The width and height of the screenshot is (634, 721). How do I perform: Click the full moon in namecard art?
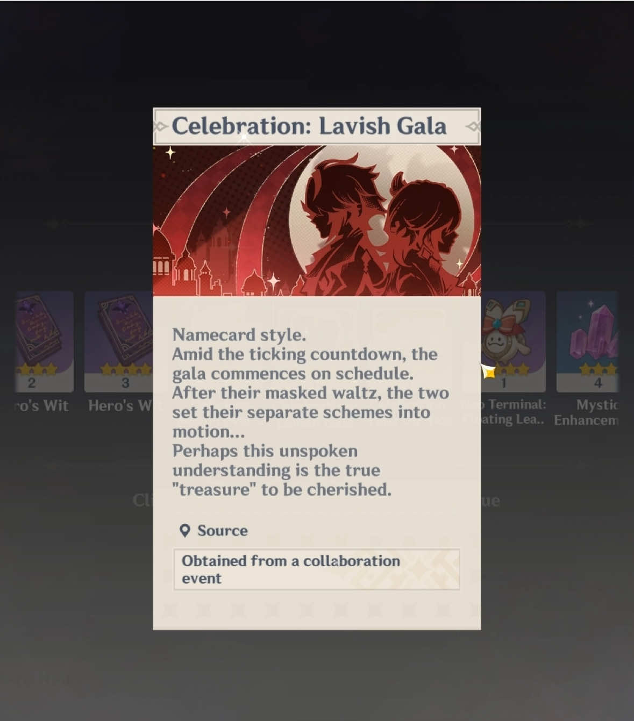(376, 215)
